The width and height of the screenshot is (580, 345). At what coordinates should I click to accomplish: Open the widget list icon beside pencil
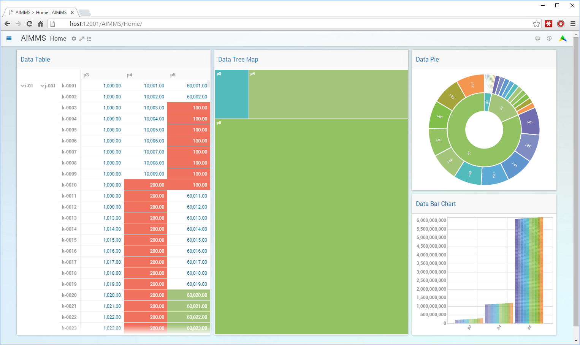click(x=89, y=39)
